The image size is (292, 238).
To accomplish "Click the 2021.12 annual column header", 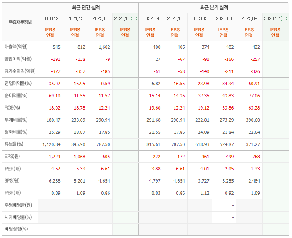I will [x=75, y=18].
